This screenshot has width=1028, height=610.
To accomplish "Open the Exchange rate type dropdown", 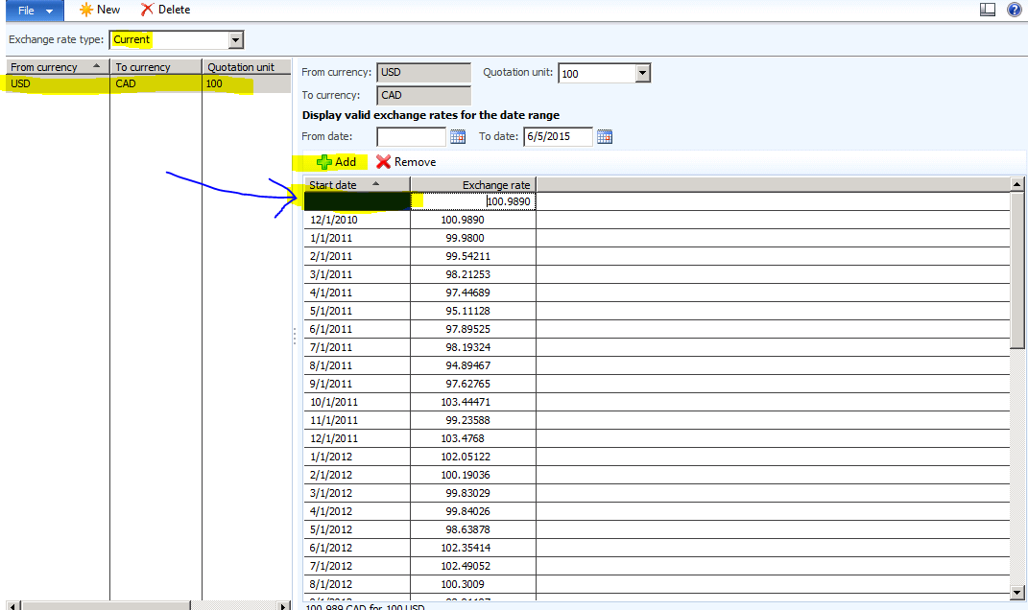I will click(233, 39).
